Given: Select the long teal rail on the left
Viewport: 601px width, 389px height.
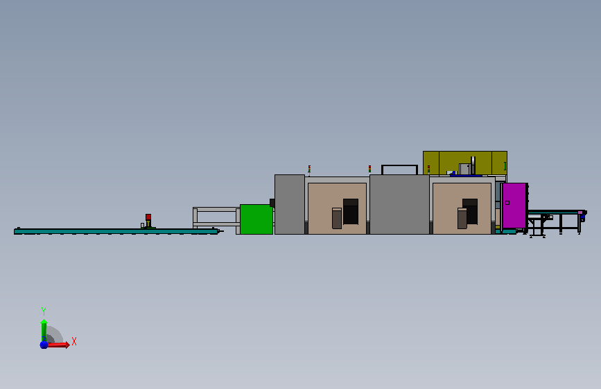Looking at the screenshot, I should click(116, 232).
